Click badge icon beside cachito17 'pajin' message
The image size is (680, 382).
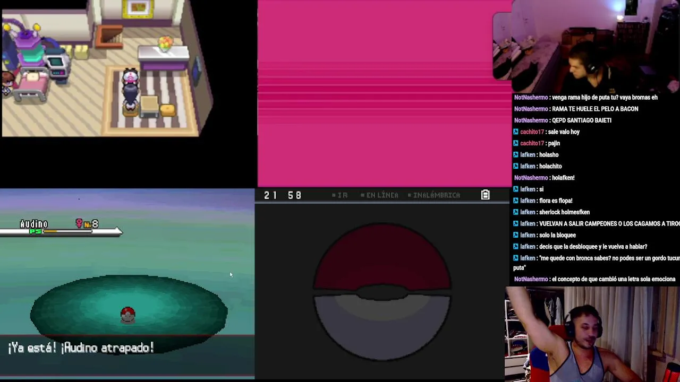point(516,143)
